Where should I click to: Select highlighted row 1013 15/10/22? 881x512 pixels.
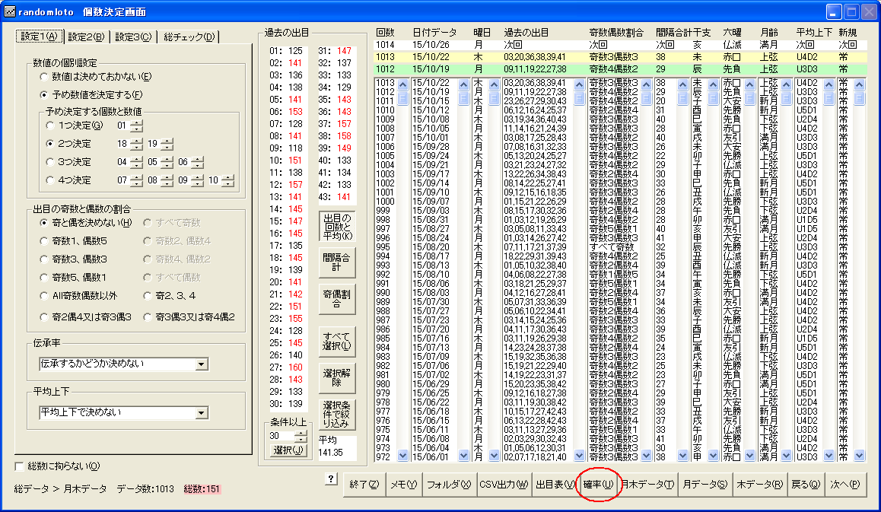[x=620, y=57]
